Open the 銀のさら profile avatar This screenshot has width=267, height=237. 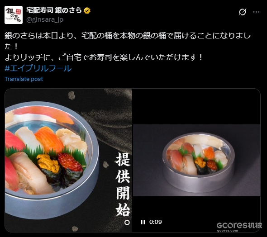pos(14,15)
